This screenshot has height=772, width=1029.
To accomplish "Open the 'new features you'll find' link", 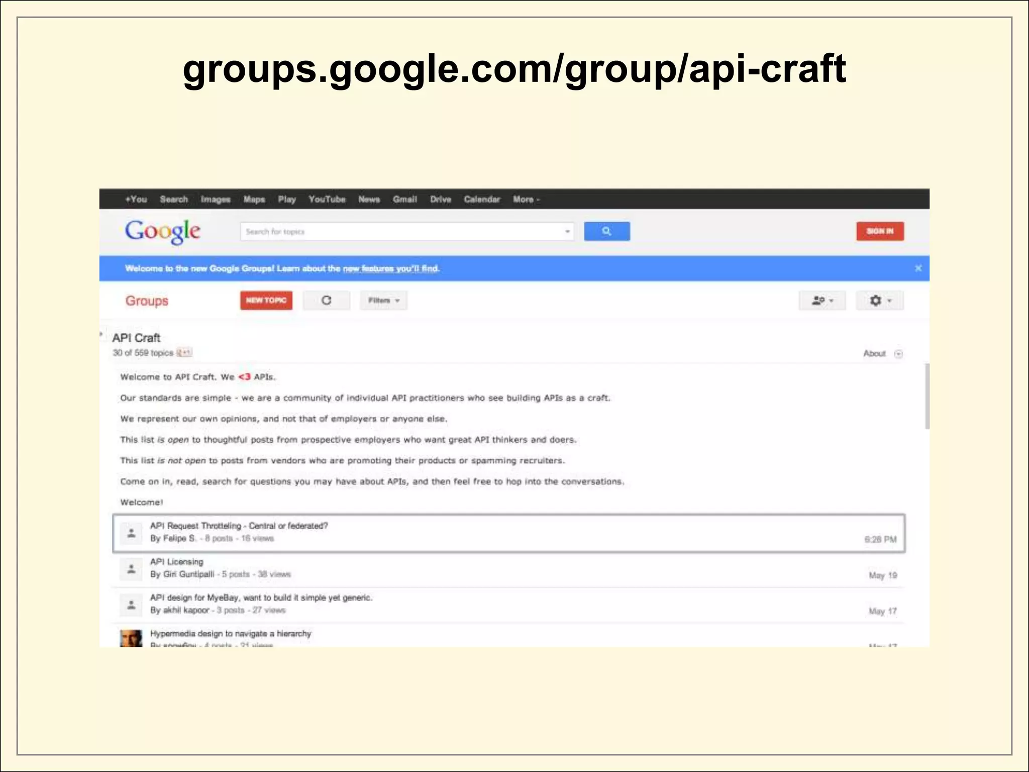I will tap(391, 269).
